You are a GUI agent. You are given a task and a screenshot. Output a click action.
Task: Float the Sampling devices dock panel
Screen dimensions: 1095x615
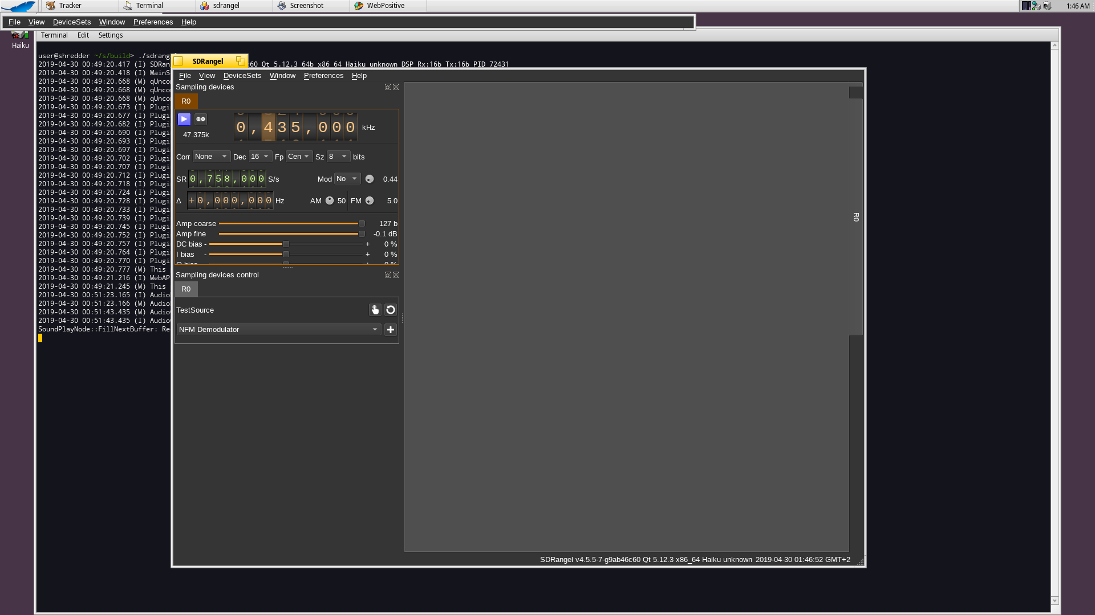coord(388,87)
